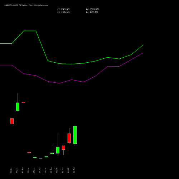Click the high value H: 265.00
Screen dimensions: 179x179
click(92, 9)
